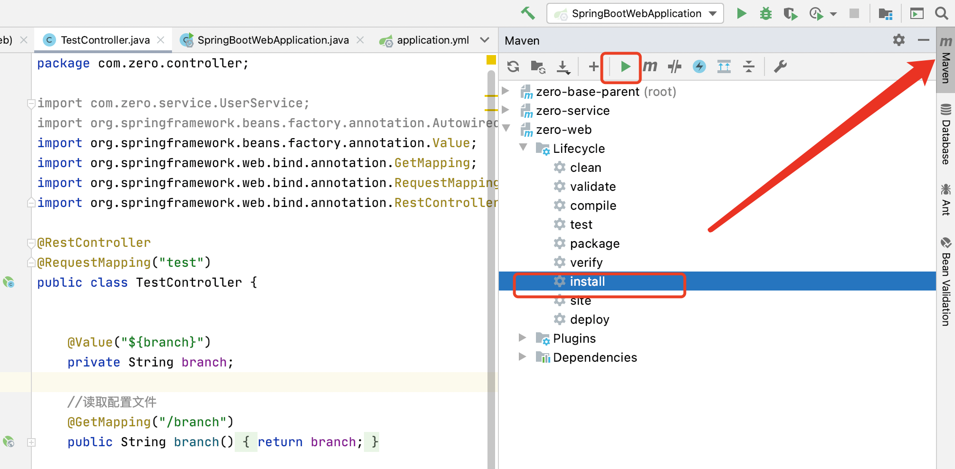Viewport: 955px width, 469px height.
Task: Open the Bean Validation side tab
Action: (x=945, y=282)
